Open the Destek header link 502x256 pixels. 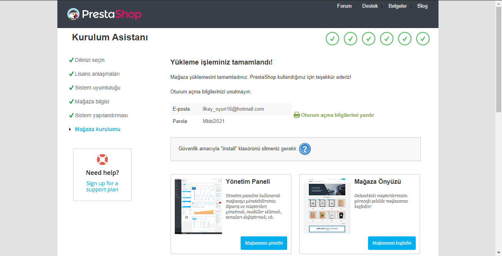tap(370, 6)
